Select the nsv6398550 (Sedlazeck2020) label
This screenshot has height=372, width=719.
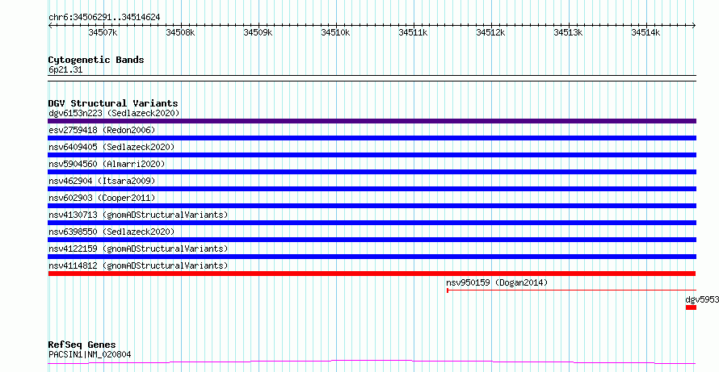[111, 232]
